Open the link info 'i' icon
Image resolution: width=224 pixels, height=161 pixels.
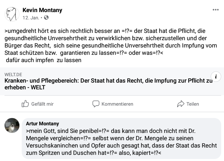point(216,76)
